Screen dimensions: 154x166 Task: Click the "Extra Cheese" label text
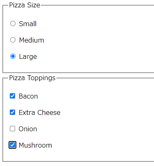(40, 112)
